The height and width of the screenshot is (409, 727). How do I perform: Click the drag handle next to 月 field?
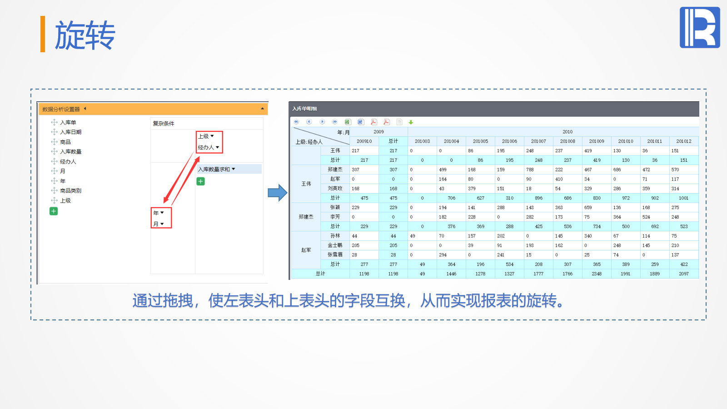tap(54, 171)
